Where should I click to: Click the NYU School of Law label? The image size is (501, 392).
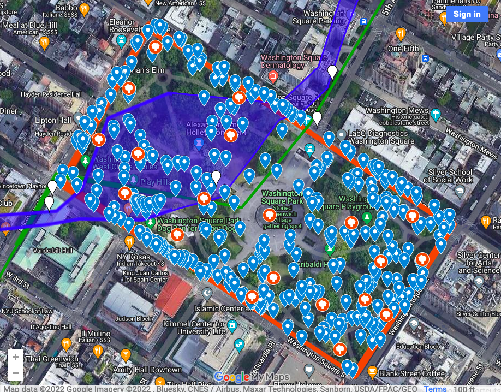(x=27, y=311)
